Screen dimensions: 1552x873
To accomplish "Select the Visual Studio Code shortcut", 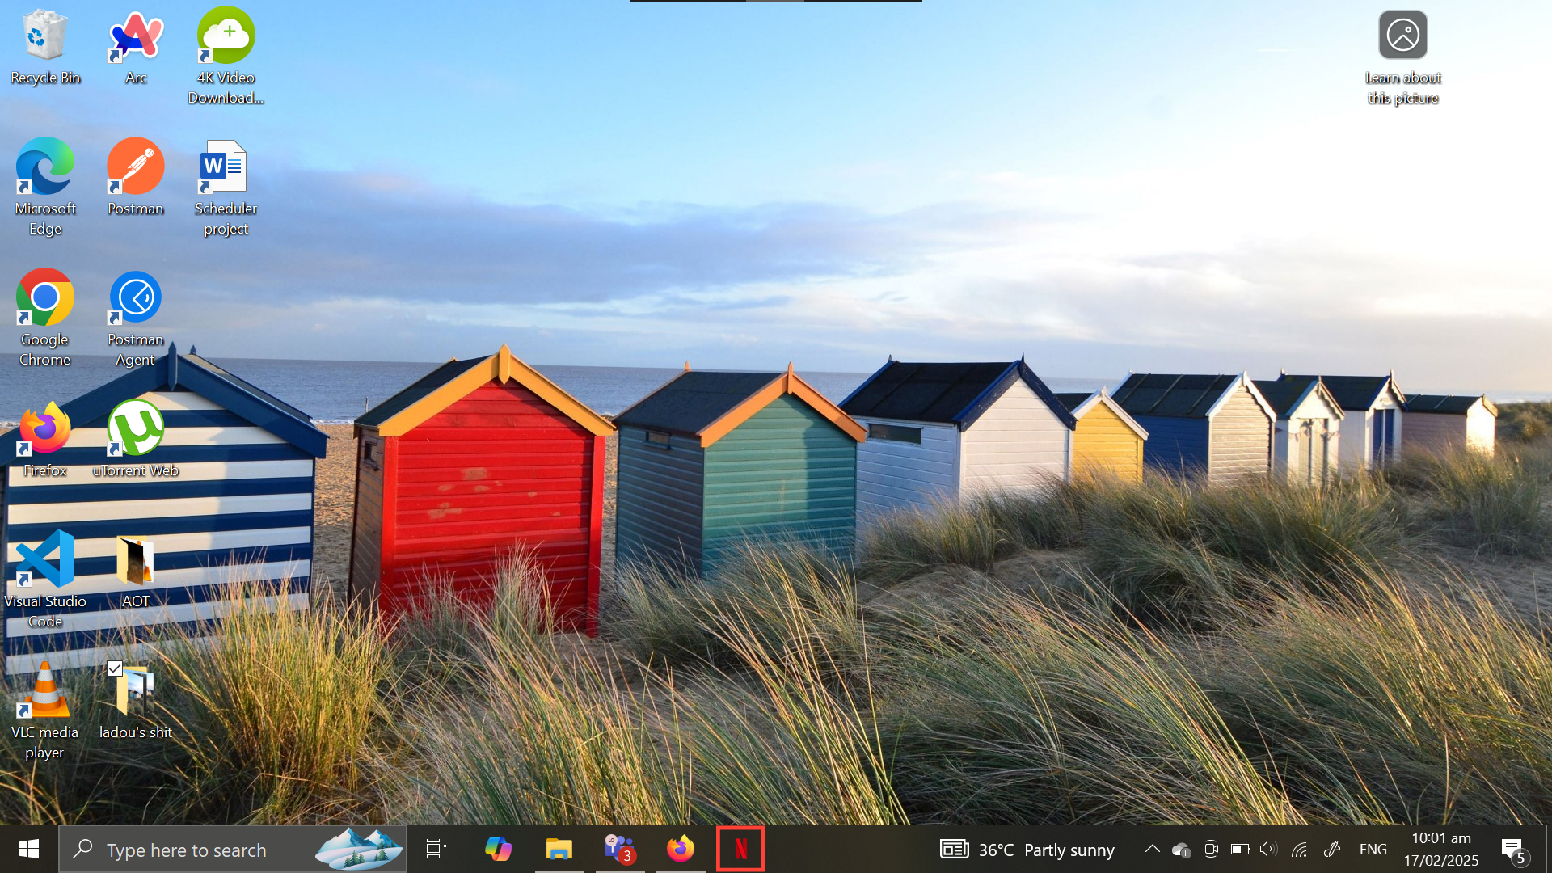I will [x=45, y=560].
